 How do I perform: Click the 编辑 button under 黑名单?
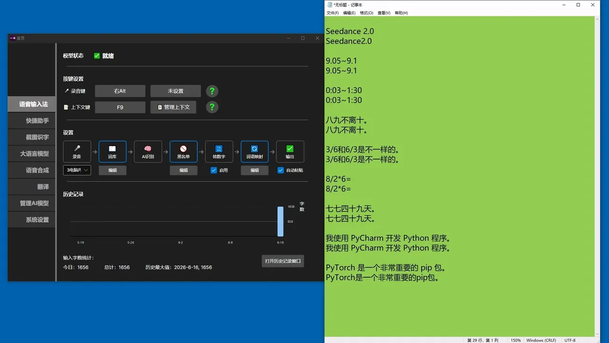tap(184, 170)
